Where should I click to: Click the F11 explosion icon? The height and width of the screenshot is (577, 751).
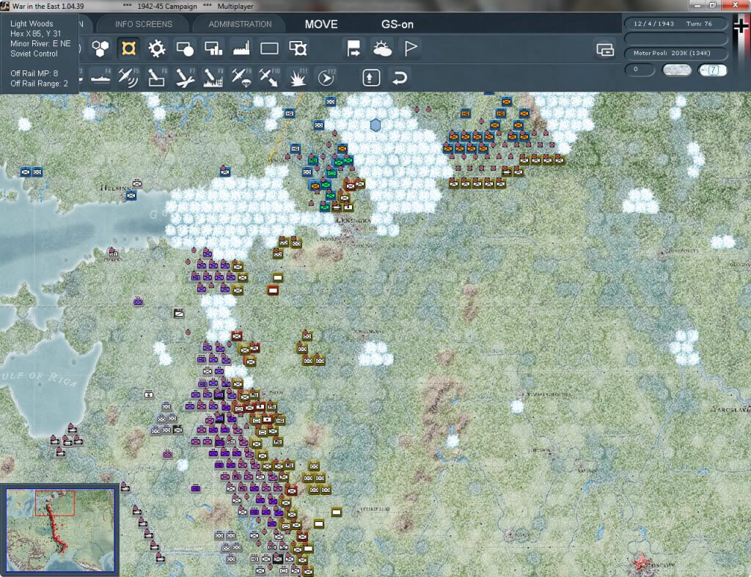point(298,78)
